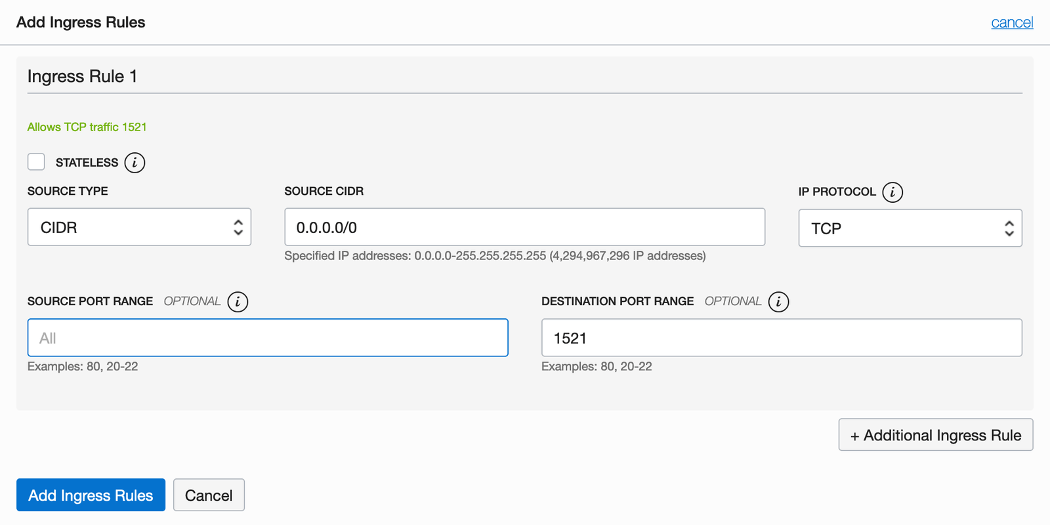Image resolution: width=1050 pixels, height=525 pixels.
Task: Focus the Source Port Range input field
Action: point(268,338)
